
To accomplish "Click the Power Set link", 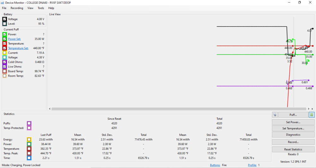I will 14,39.
